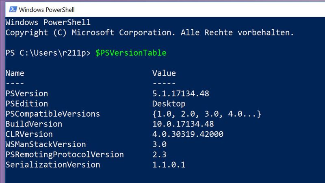This screenshot has width=325, height=183.
Task: Select the BuildVersion property name
Action: pos(34,124)
